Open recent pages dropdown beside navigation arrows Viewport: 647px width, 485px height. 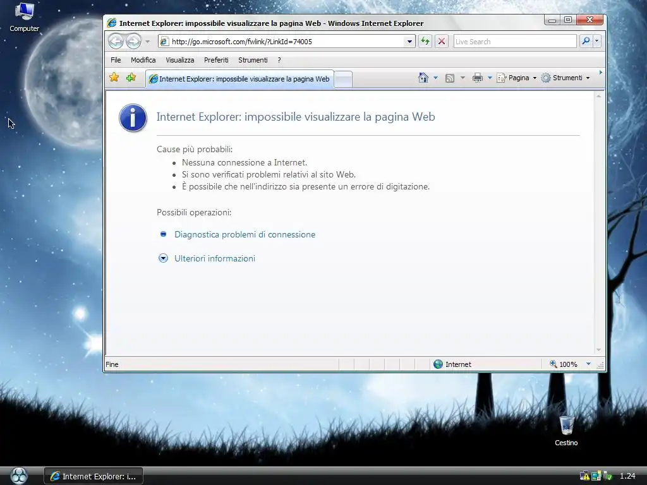coord(147,42)
